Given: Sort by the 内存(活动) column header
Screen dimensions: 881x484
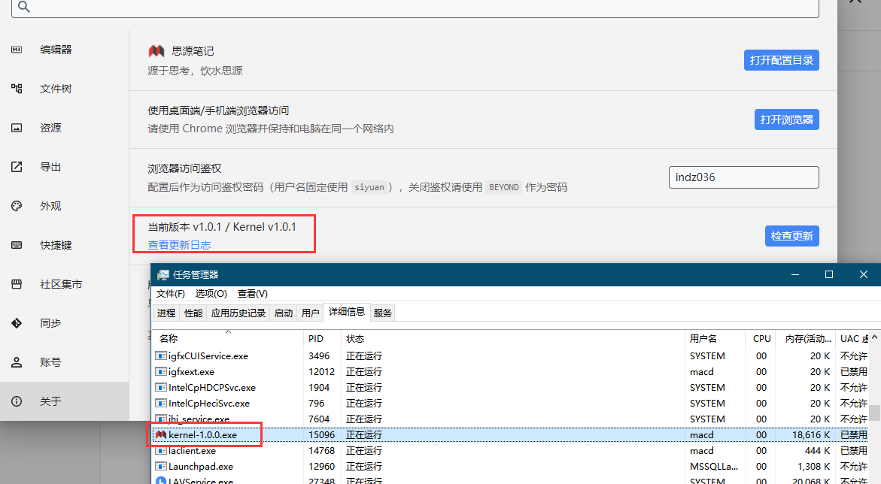Looking at the screenshot, I should click(x=807, y=339).
